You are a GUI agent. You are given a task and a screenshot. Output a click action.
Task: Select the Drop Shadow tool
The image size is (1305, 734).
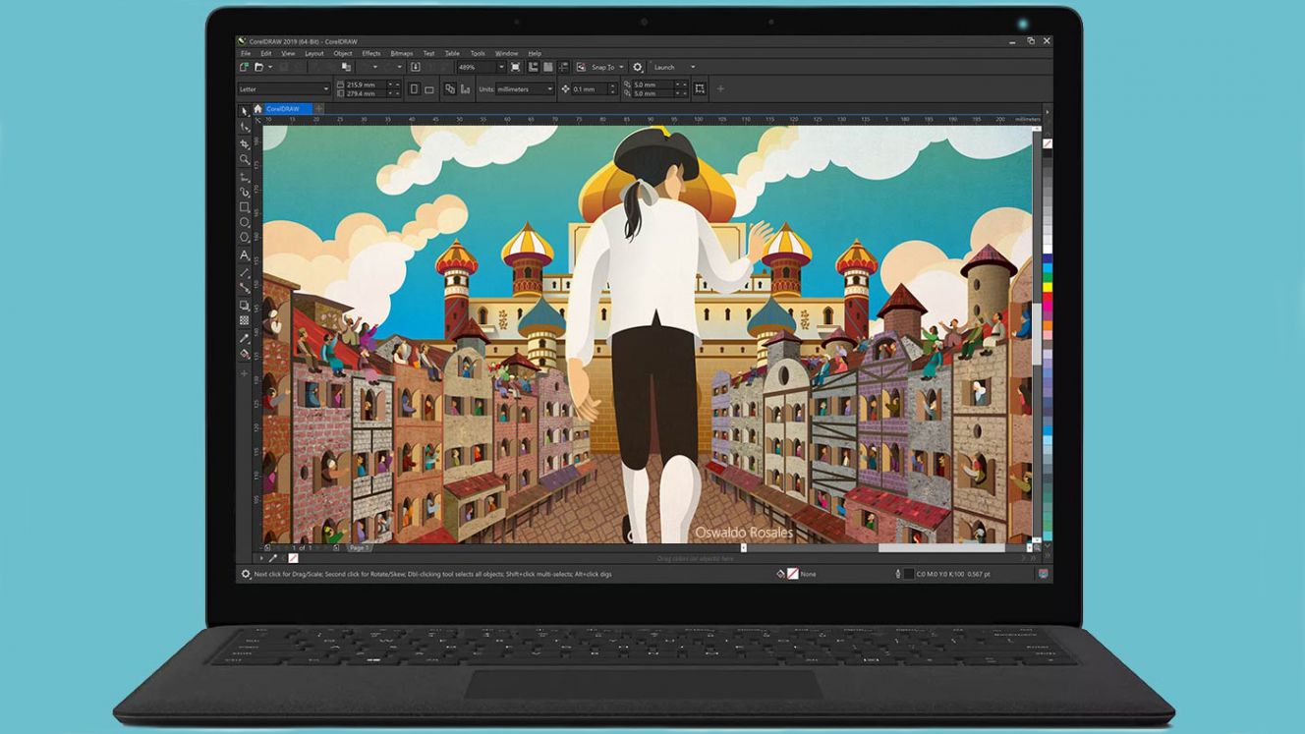tap(245, 305)
